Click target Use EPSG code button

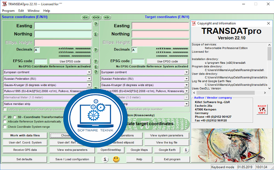(167, 61)
